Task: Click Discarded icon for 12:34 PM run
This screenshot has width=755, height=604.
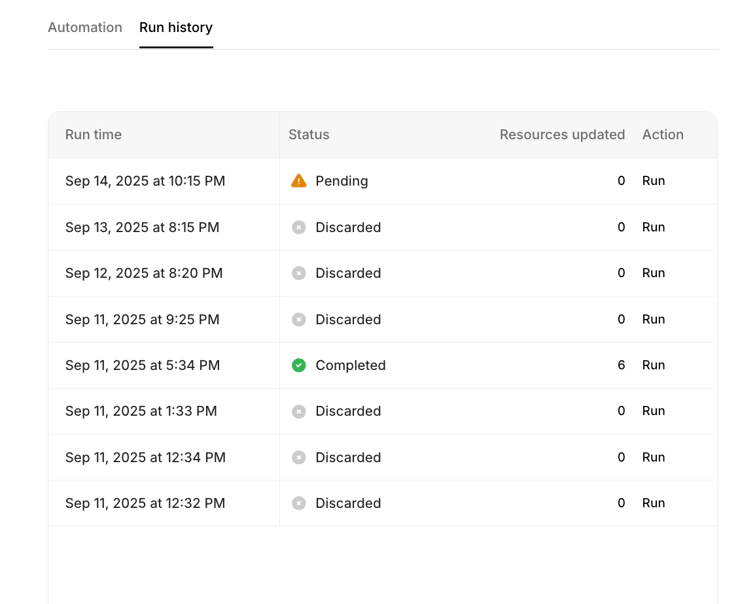Action: pos(298,458)
